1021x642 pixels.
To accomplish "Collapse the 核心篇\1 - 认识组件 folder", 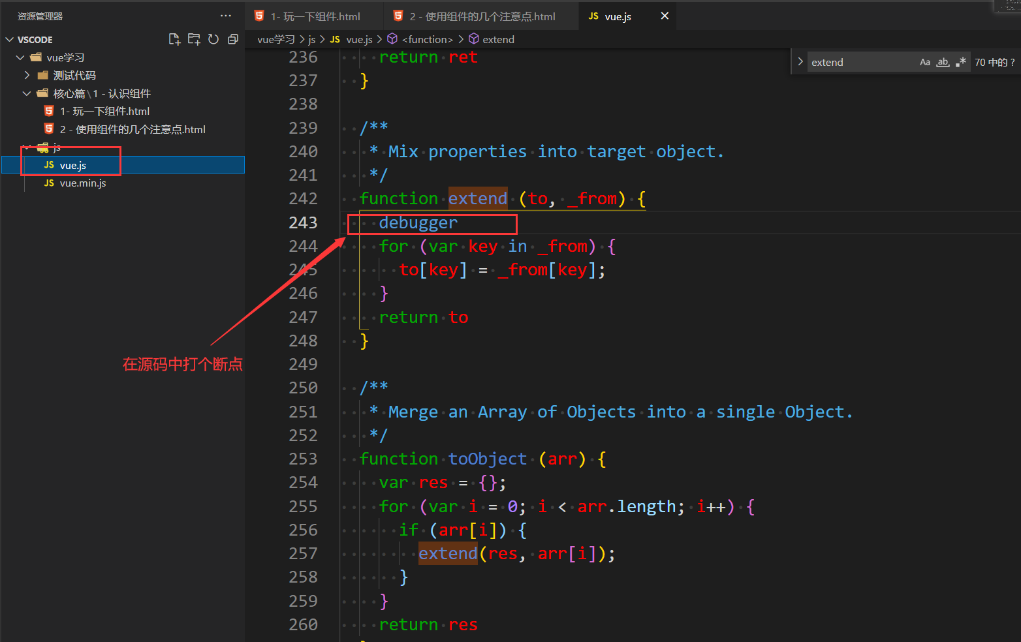I will click(x=27, y=93).
